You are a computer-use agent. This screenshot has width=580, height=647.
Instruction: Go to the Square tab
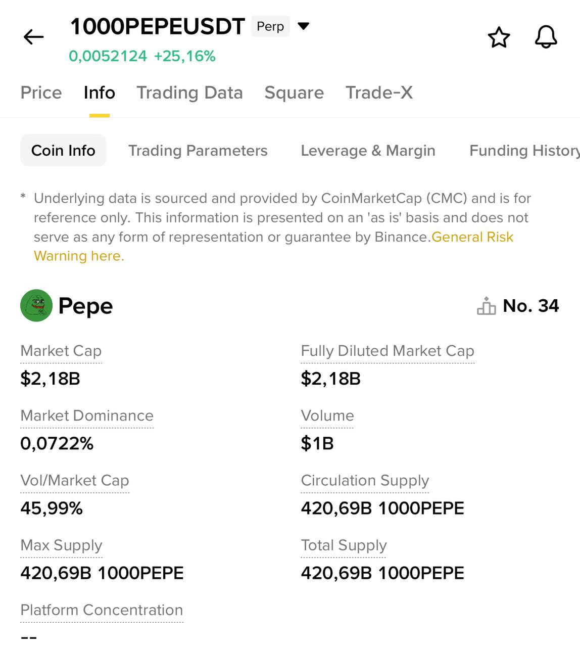tap(294, 93)
